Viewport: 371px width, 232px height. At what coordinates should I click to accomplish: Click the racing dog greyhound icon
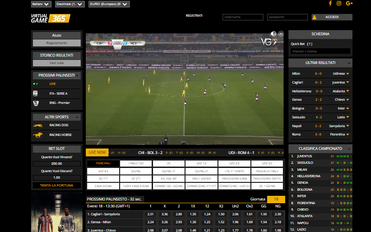pos(38,125)
